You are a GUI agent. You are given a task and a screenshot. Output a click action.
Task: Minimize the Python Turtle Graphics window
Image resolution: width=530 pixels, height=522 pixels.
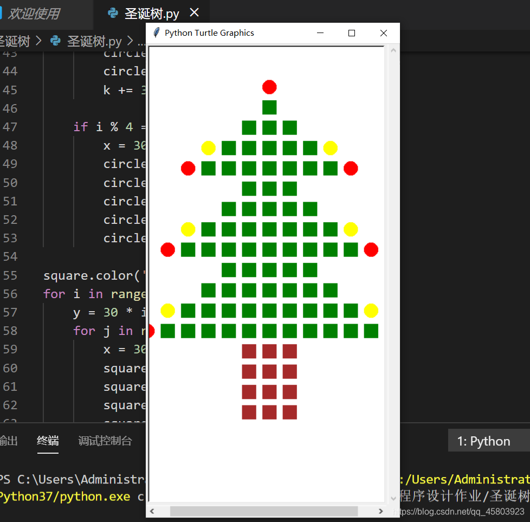(320, 33)
